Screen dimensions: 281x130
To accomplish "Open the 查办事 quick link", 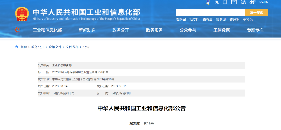I will 208,20.
